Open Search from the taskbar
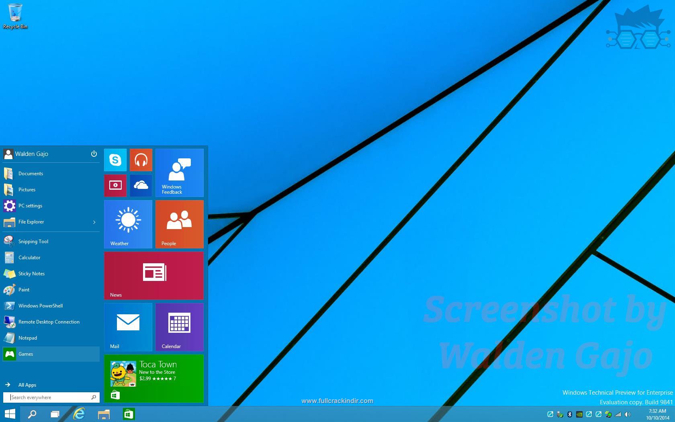The width and height of the screenshot is (675, 422). tap(32, 414)
